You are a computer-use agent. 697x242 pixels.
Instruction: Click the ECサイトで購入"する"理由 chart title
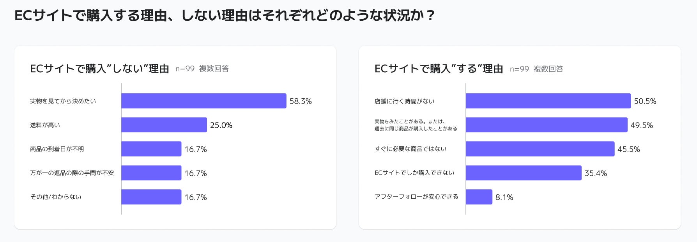(x=439, y=69)
